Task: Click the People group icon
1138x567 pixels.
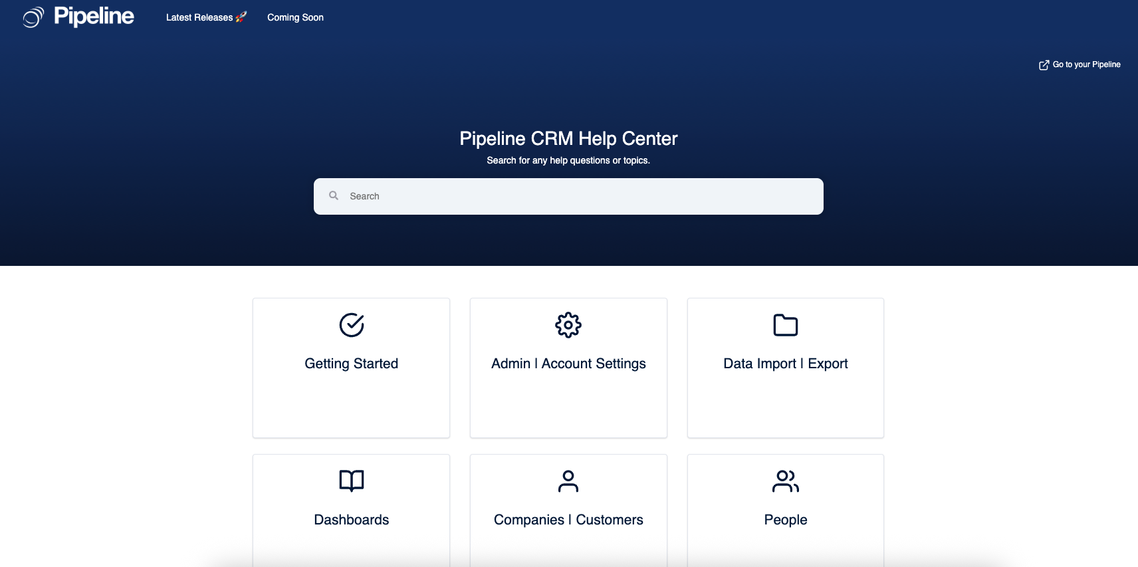Action: 786,481
